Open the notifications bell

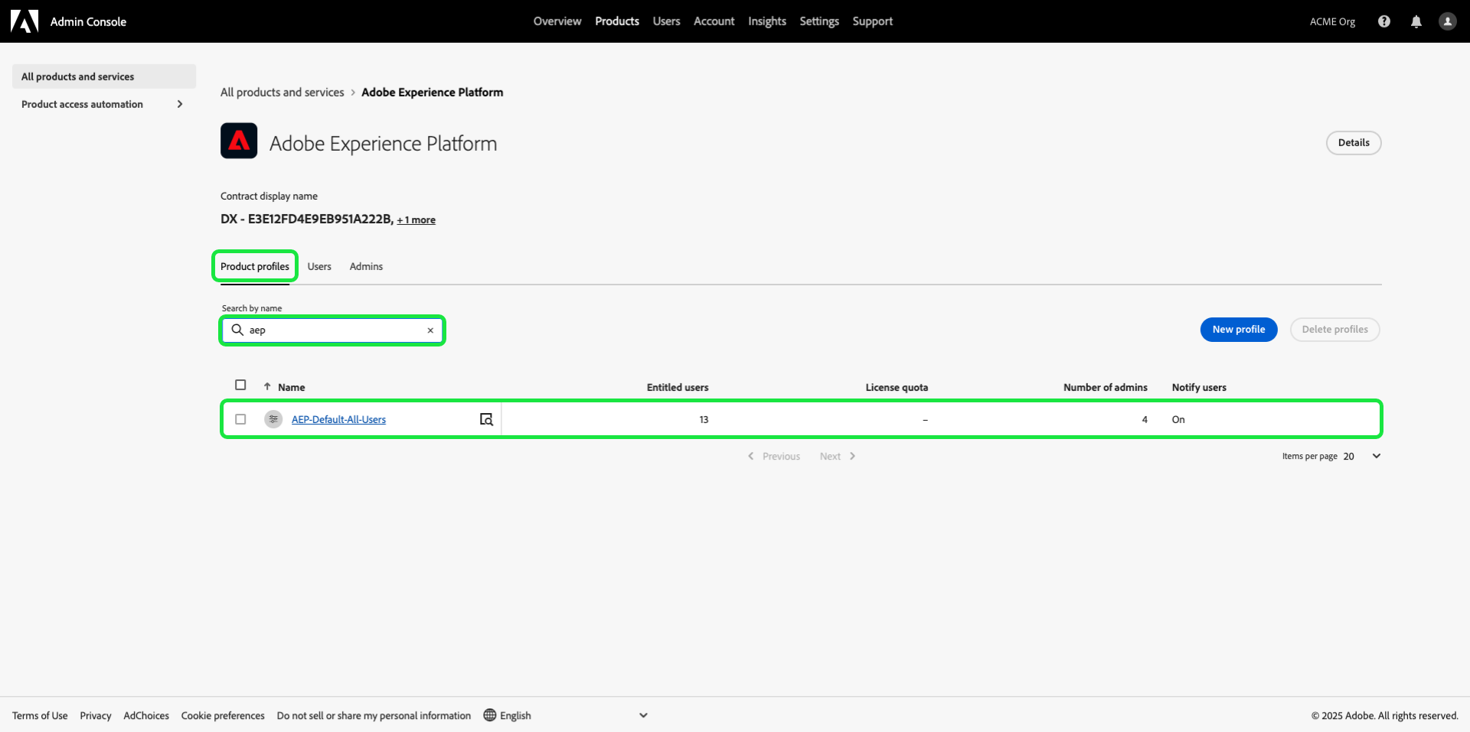click(x=1416, y=21)
